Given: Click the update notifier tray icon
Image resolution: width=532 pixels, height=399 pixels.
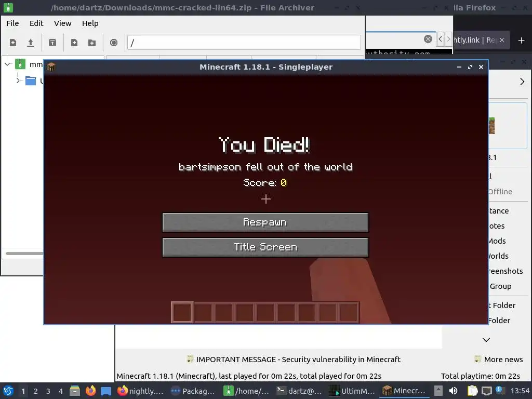Looking at the screenshot, I should [499, 390].
